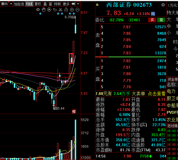The height and width of the screenshot is (160, 178).
Task: Toggle the chart lock icon
Action: (66, 10)
